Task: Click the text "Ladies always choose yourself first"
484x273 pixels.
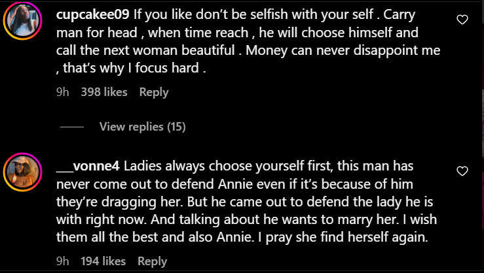Action: pyautogui.click(x=216, y=167)
